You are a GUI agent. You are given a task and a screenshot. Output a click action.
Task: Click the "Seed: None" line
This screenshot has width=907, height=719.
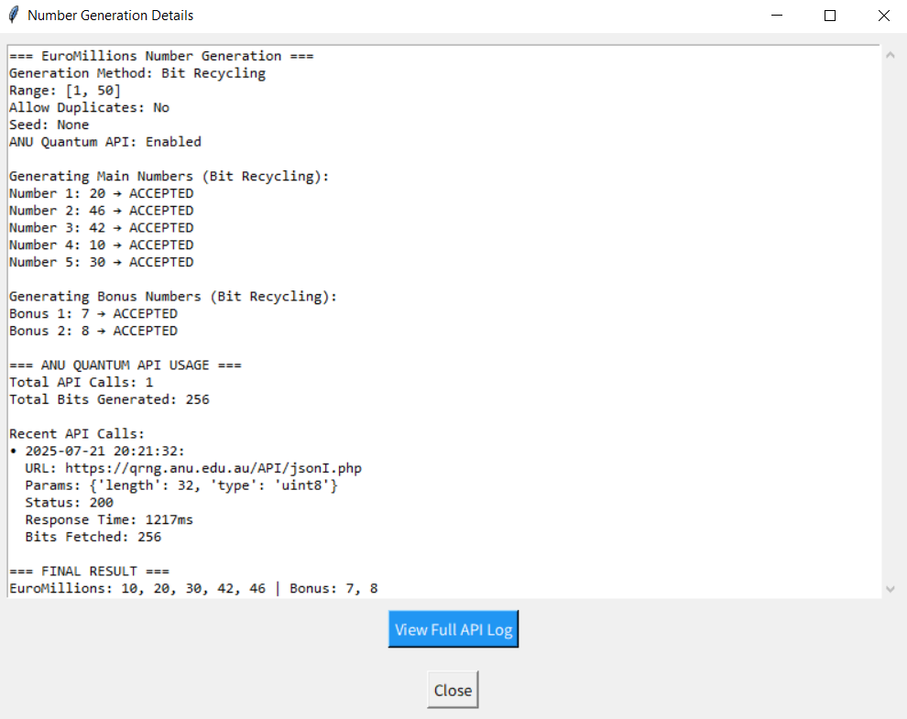49,125
